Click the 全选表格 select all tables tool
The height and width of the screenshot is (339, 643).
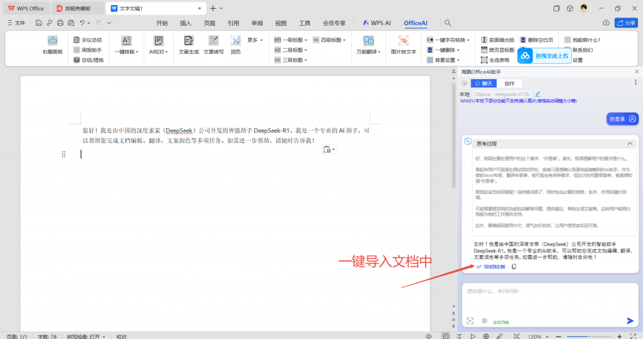495,60
